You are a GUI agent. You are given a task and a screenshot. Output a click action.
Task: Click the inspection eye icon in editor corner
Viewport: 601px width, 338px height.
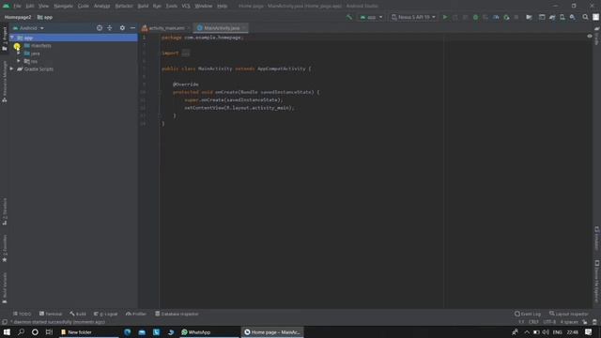(590, 36)
